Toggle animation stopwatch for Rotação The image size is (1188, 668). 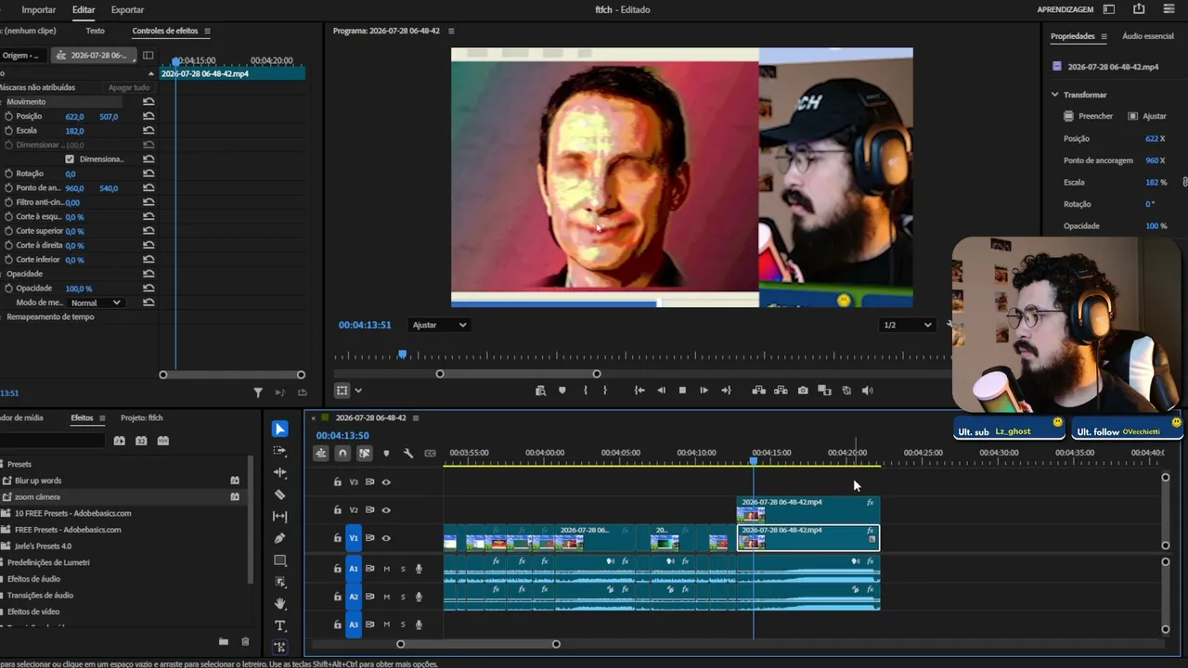(x=8, y=173)
